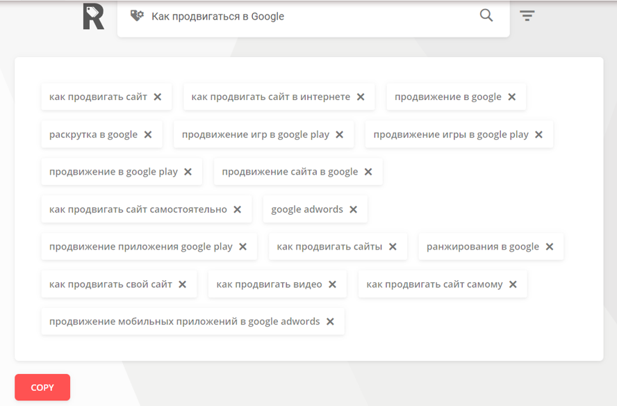Remove 'продвижение мобильных приложений в google adwords'
Viewport: 617px width, 406px height.
pyautogui.click(x=329, y=321)
